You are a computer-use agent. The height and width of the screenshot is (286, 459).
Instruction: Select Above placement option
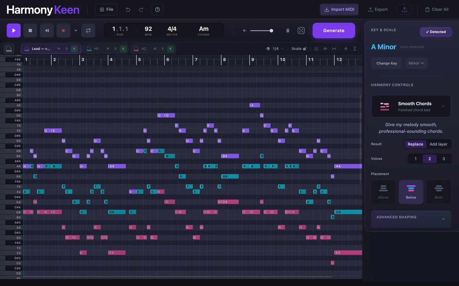[383, 192]
